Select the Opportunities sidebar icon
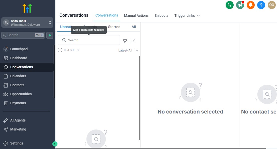The height and width of the screenshot is (149, 277). point(6,94)
